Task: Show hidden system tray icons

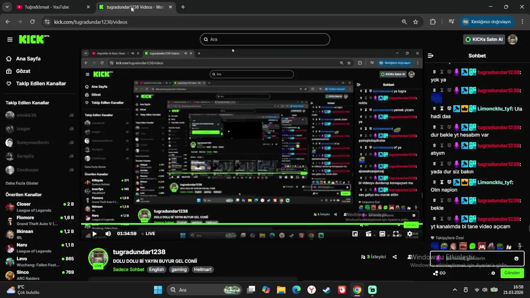Action: pyautogui.click(x=455, y=290)
